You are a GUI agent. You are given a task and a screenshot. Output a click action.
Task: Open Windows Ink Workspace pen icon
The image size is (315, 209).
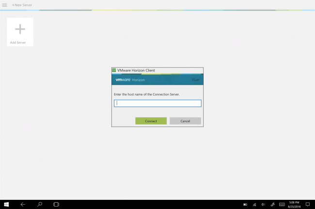273,205
